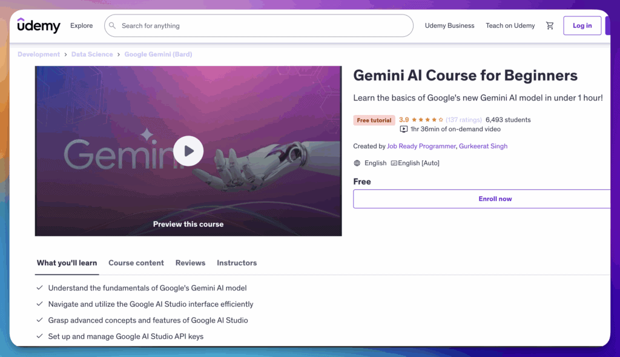Click the Free price label
The width and height of the screenshot is (620, 357).
[x=362, y=182]
